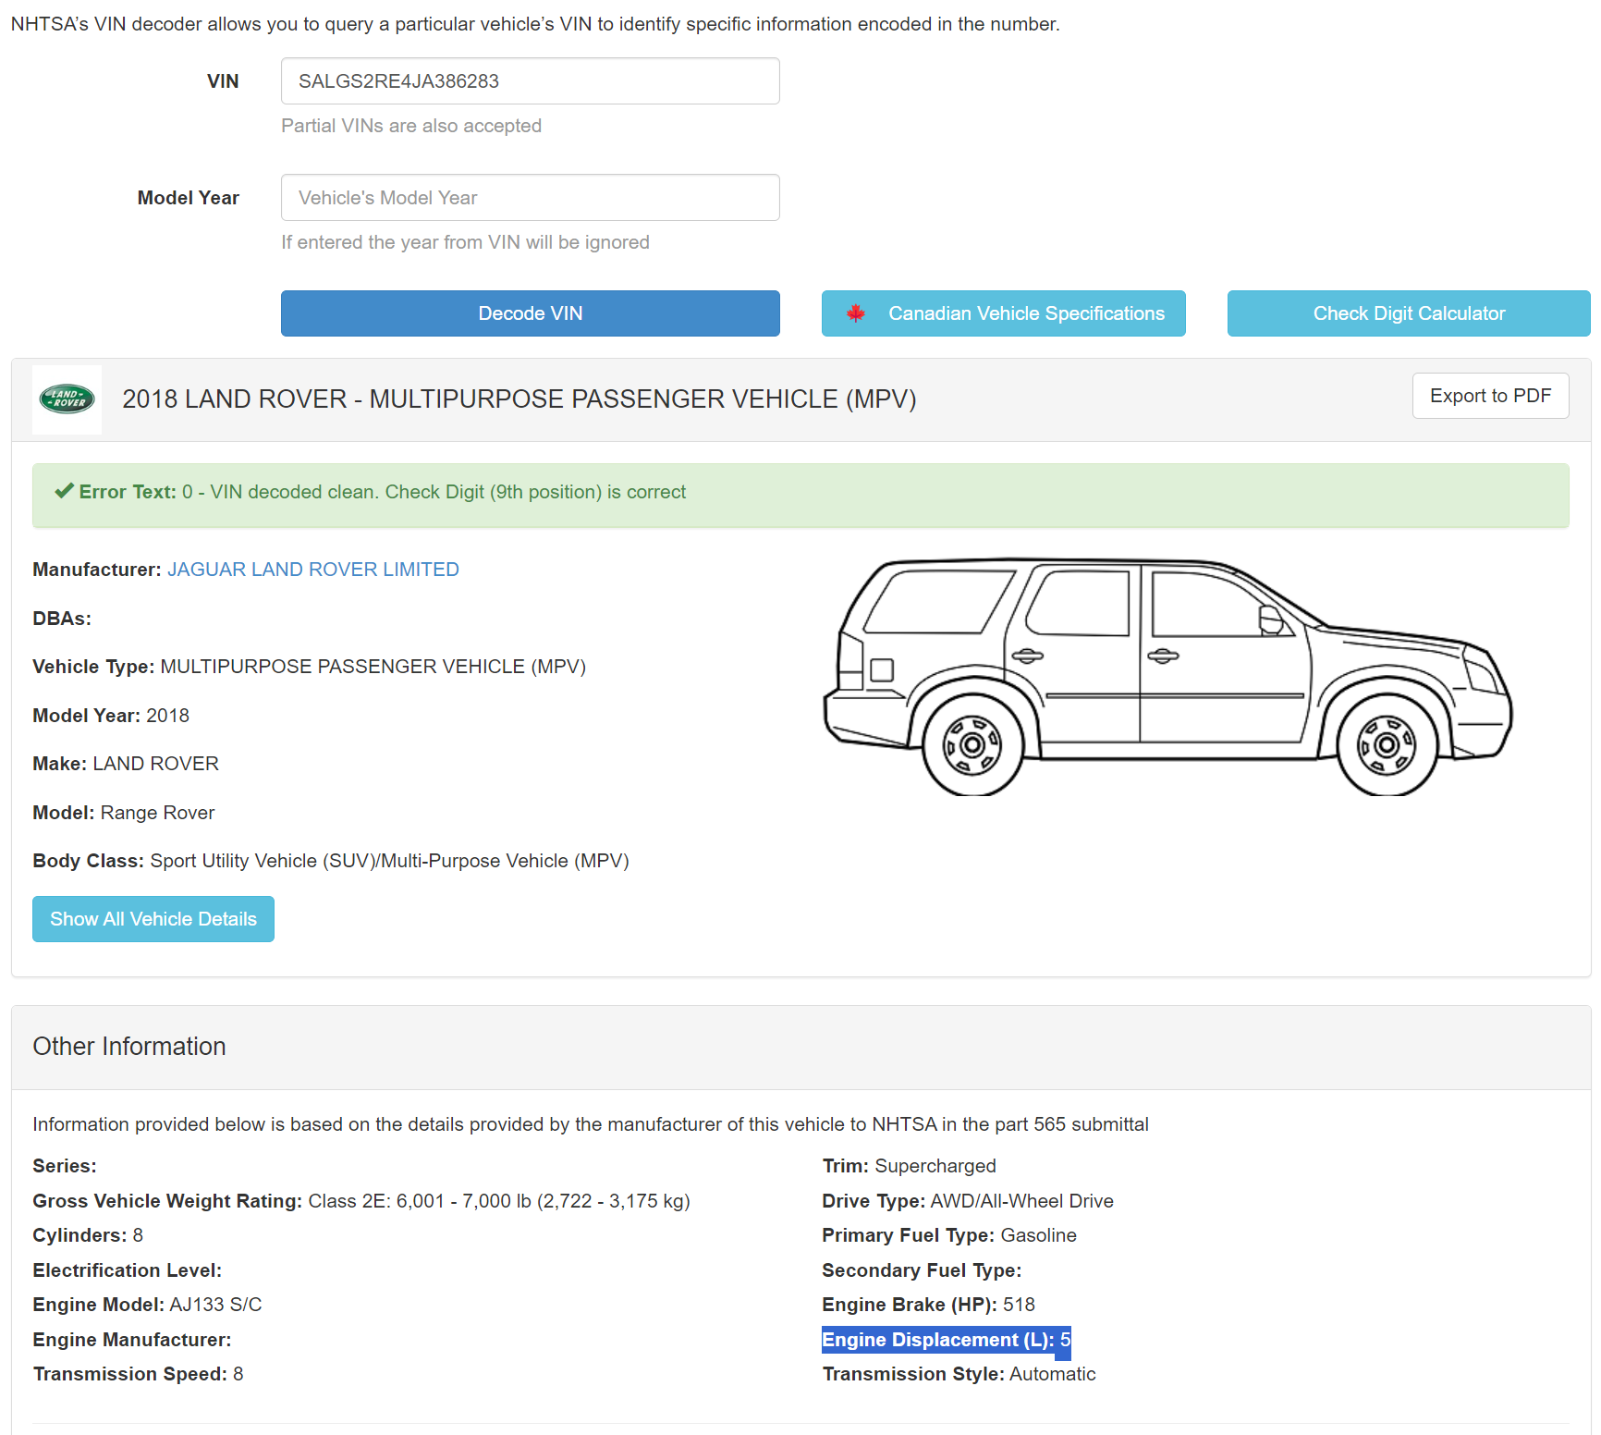Click the 2018 LAND ROVER heading text

pos(519,399)
